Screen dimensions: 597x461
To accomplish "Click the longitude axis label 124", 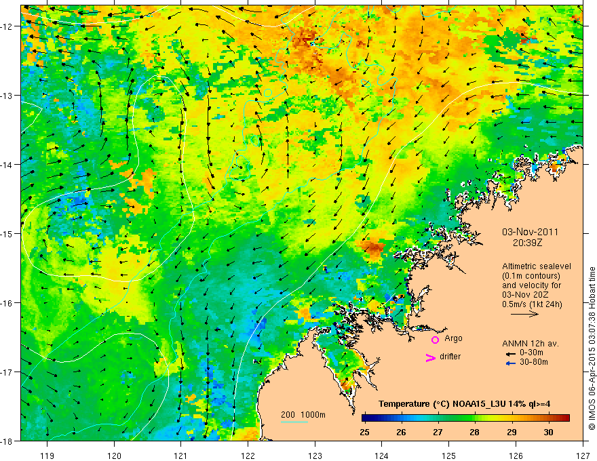I will (382, 456).
